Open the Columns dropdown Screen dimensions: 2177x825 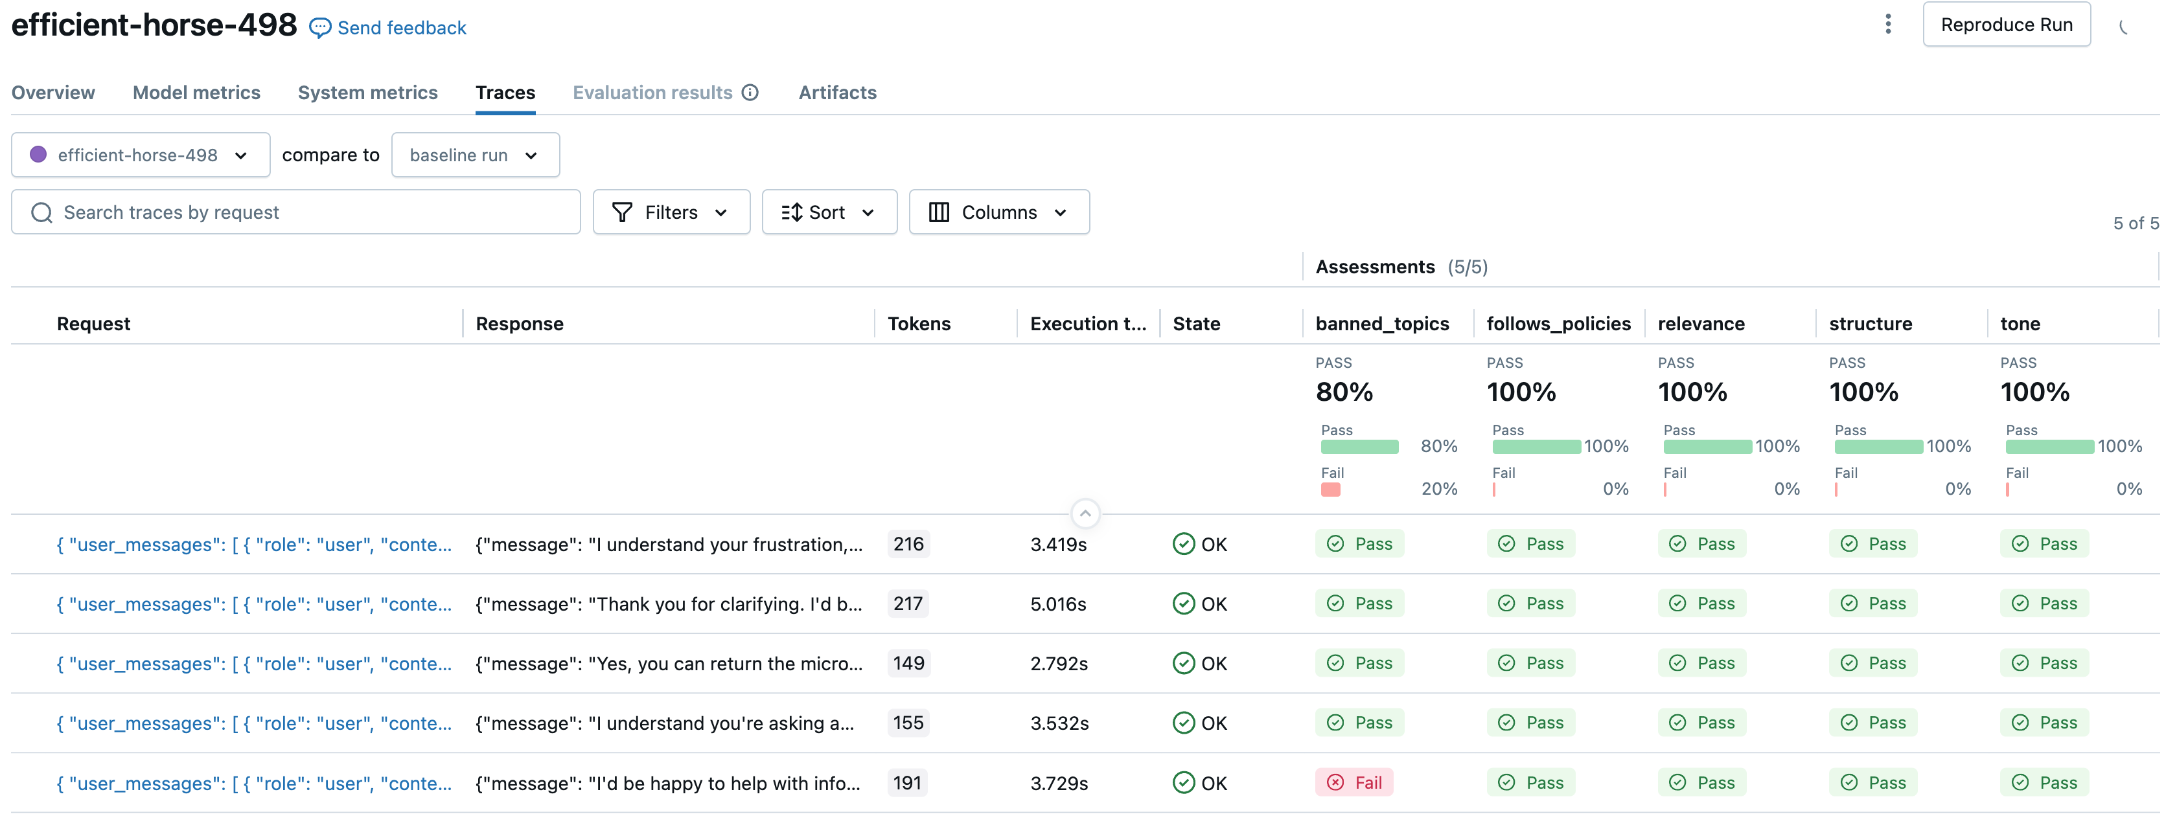coord(999,213)
